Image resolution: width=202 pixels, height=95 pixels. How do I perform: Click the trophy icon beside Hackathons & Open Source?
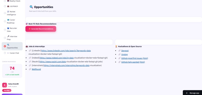(x=116, y=46)
